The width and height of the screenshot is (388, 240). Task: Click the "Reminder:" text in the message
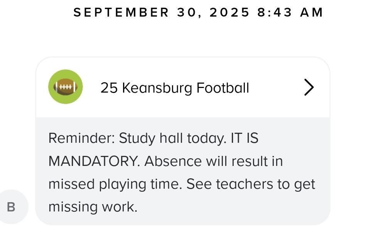click(81, 138)
